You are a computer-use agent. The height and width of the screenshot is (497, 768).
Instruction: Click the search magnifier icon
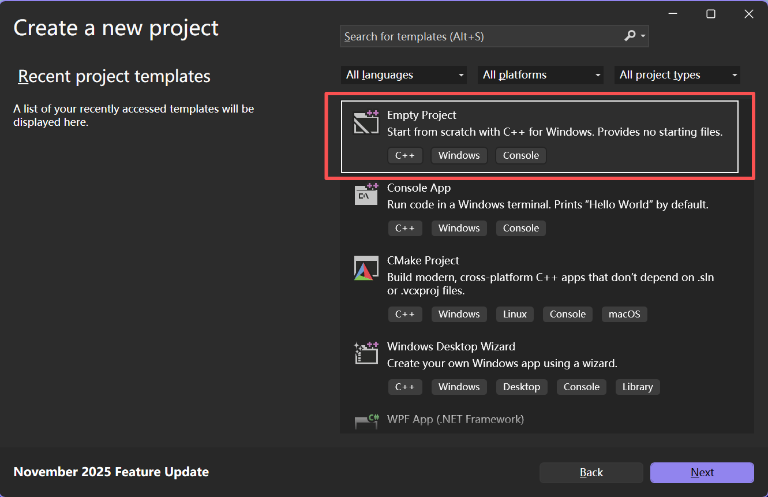[630, 36]
